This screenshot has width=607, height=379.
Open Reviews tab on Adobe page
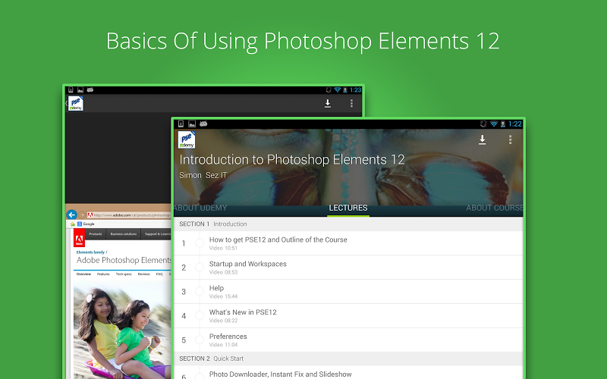pos(143,274)
